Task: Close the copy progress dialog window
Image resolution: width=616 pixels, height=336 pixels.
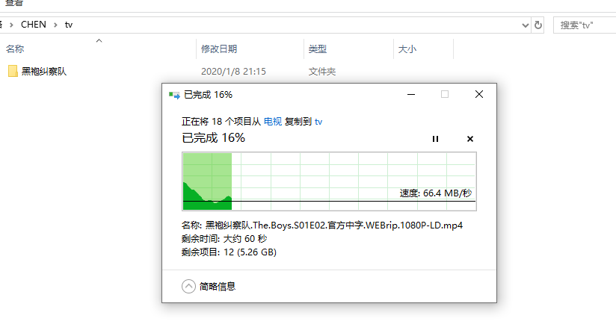Action: [479, 94]
